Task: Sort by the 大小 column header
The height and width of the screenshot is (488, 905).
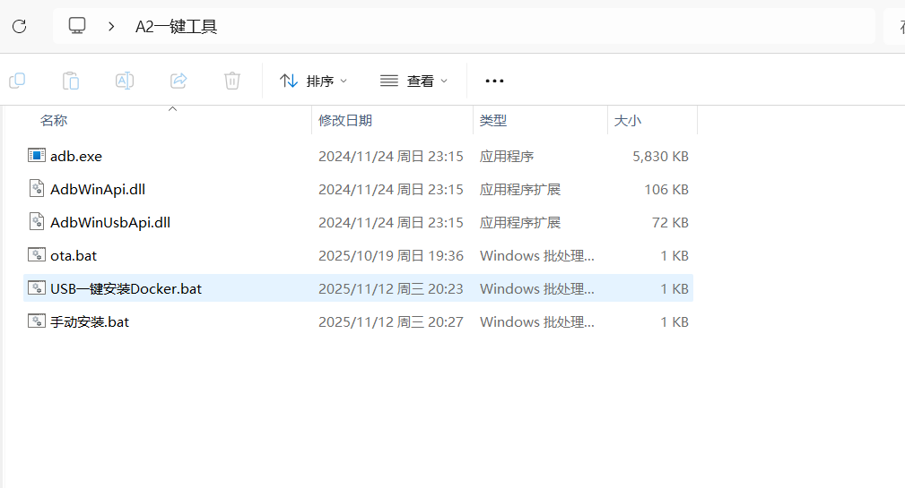Action: pos(628,120)
